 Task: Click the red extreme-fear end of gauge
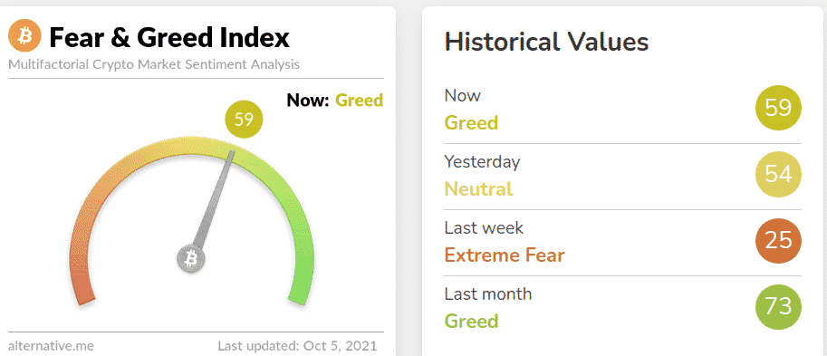[x=84, y=291]
